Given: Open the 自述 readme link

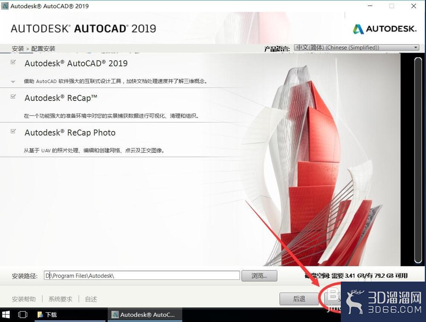Looking at the screenshot, I should 91,299.
